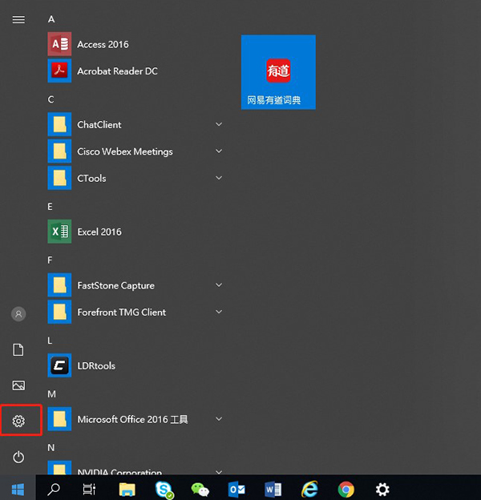Select the ChatClient label
481x500 pixels.
[99, 125]
